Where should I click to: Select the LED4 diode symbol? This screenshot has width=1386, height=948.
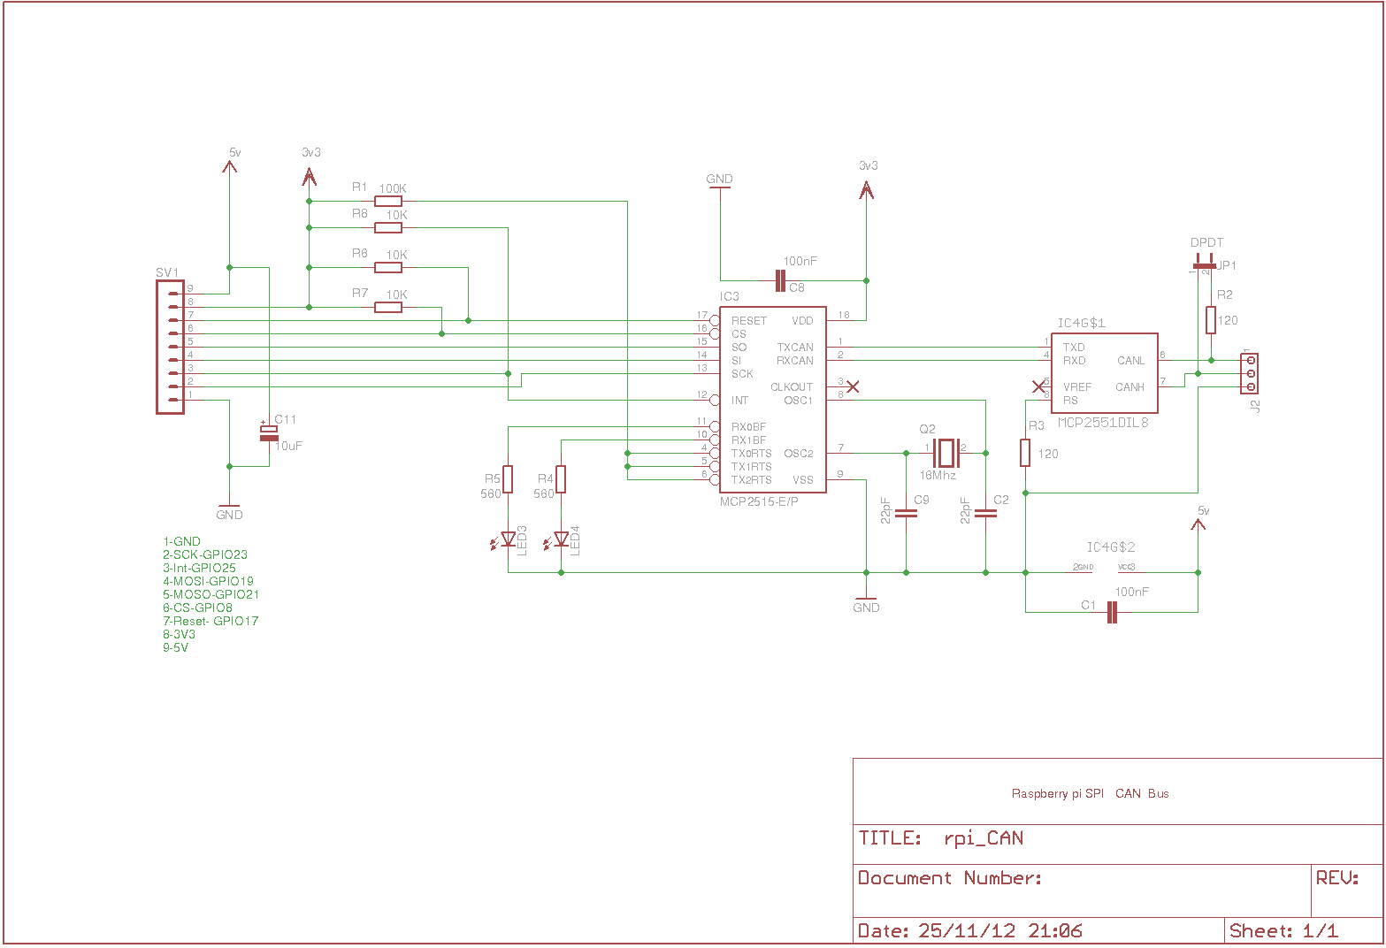[x=560, y=537]
